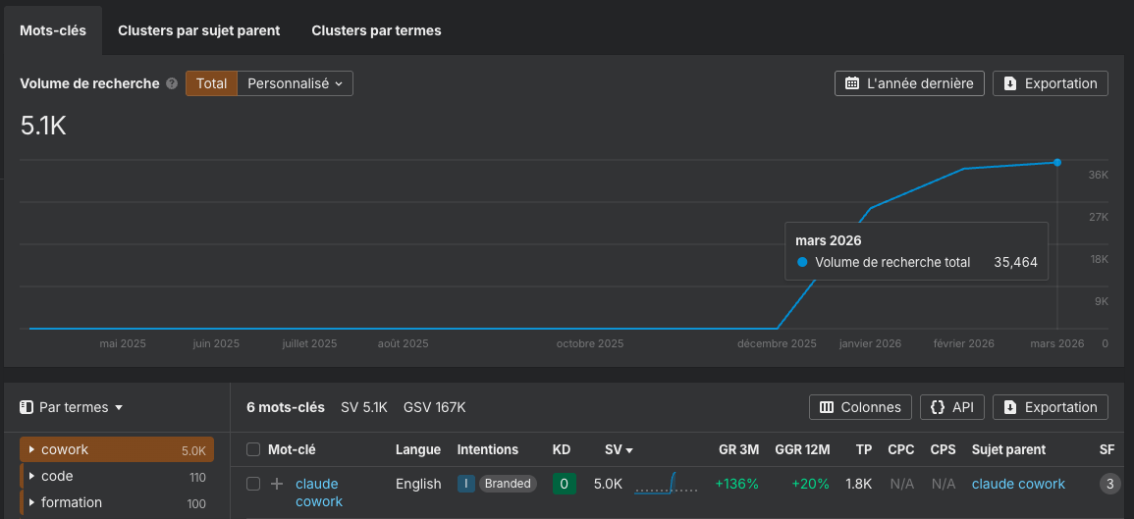Click the Sujet parent column header
Screen dimensions: 1134x519
pyautogui.click(x=1008, y=449)
